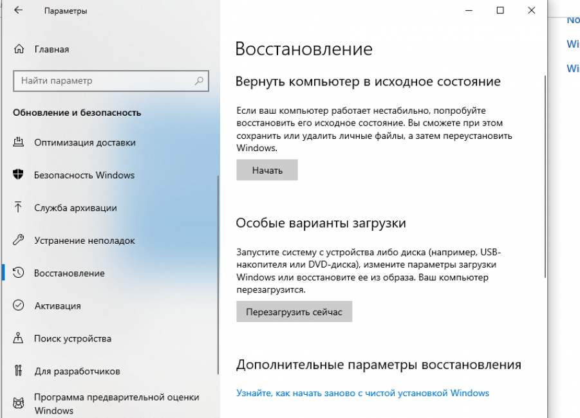Open Программа предварительной оценки Windows
Image resolution: width=580 pixels, height=418 pixels.
[117, 404]
